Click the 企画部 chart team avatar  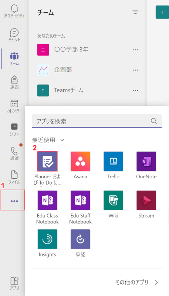click(x=43, y=70)
